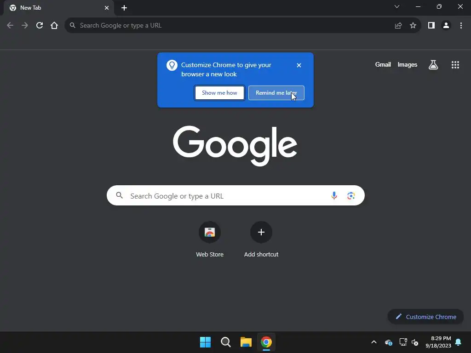
Task: Click the Chrome taskbar icon
Action: click(x=266, y=342)
